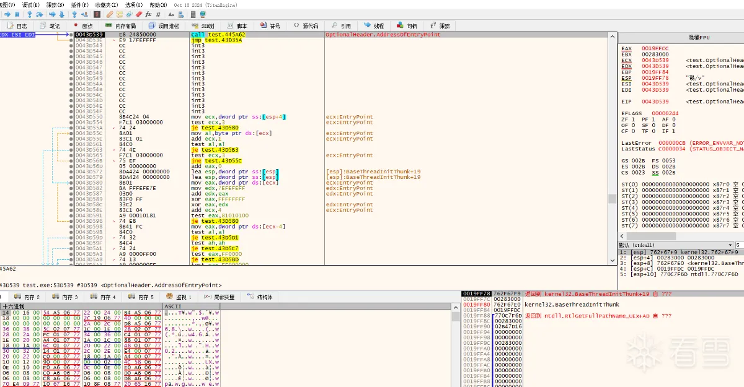Switch to the 脚本 script tab
Viewport: 744px width, 387px height.
tap(236, 26)
